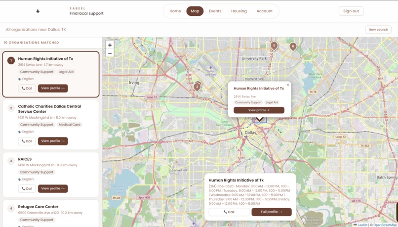Click number 2 badge on Catholic Charities card
This screenshot has width=398, height=227.
[11, 108]
